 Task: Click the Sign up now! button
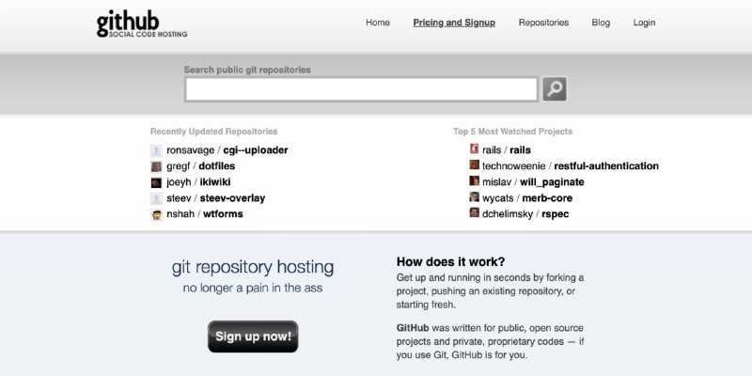click(x=253, y=337)
